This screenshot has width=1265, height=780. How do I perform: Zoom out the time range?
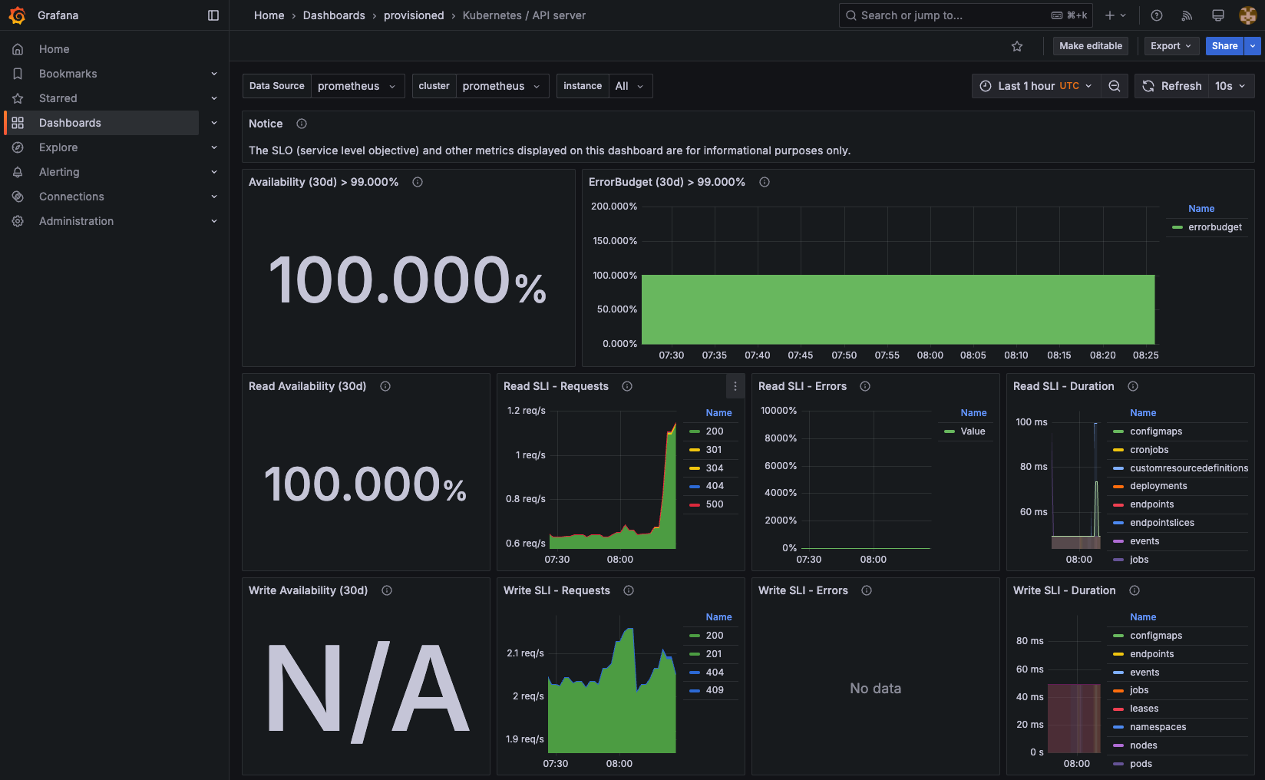click(1115, 86)
